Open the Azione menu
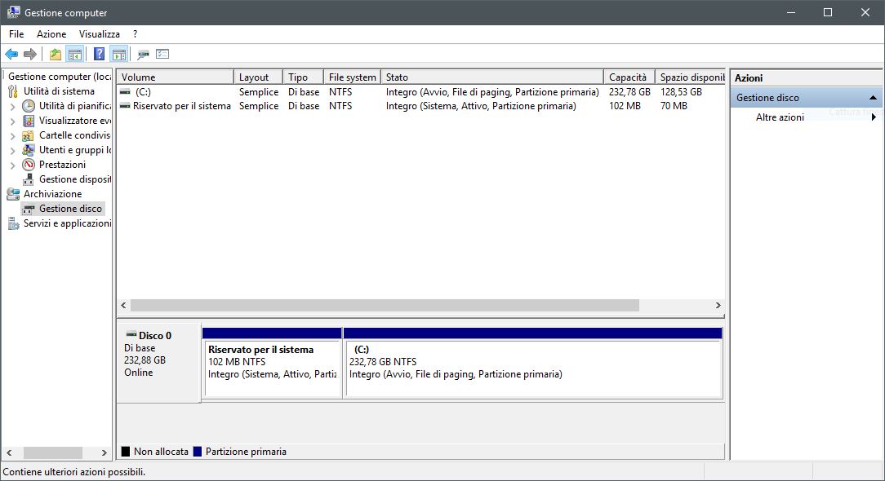 coord(51,34)
